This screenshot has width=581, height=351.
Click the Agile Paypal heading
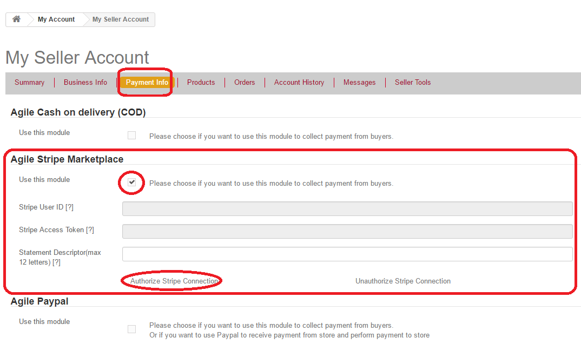39,301
